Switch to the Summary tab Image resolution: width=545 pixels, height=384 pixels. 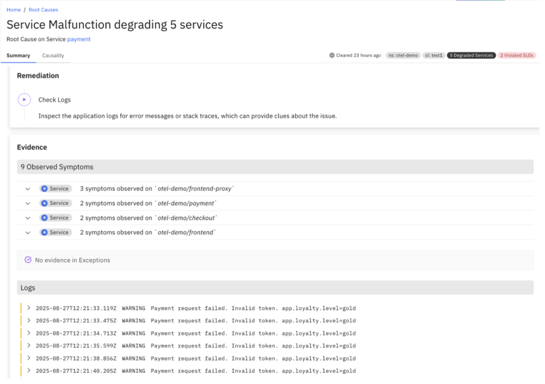click(18, 55)
